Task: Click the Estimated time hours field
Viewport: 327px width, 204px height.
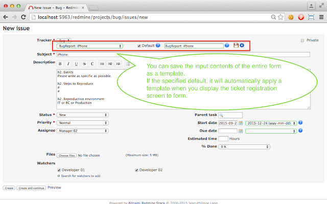Action: (223, 139)
